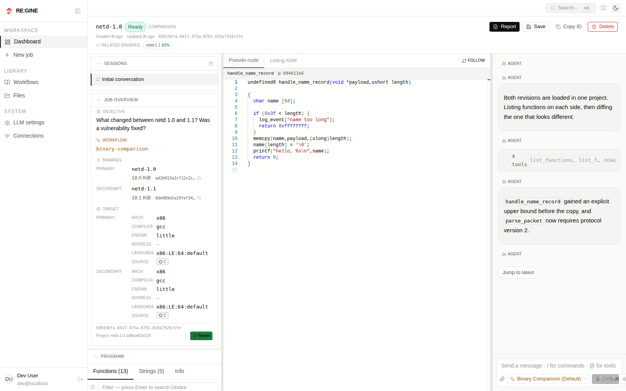Select the Initial conversation session
The height and width of the screenshot is (391, 626).
pos(155,79)
